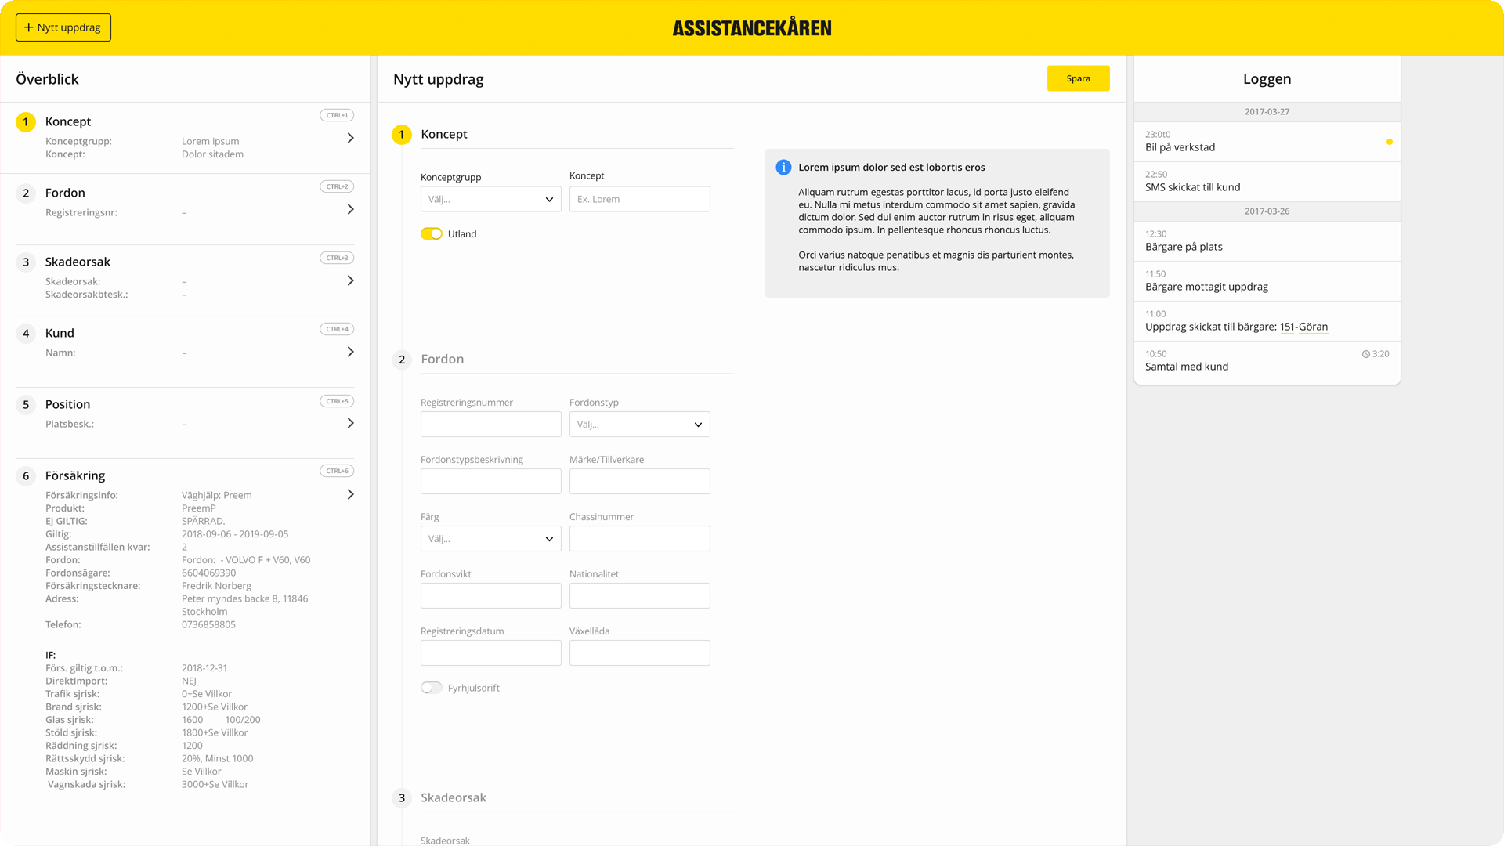The image size is (1504, 846).
Task: Click the 2017-03-26 date header
Action: coord(1267,211)
